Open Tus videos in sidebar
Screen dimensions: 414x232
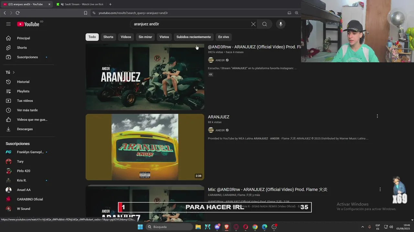(x=27, y=101)
